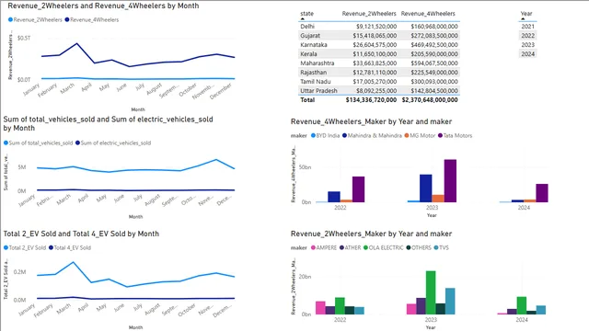This screenshot has width=589, height=331.
Task: Click March peak on Total 2_EV Sold line
Action: point(74,262)
